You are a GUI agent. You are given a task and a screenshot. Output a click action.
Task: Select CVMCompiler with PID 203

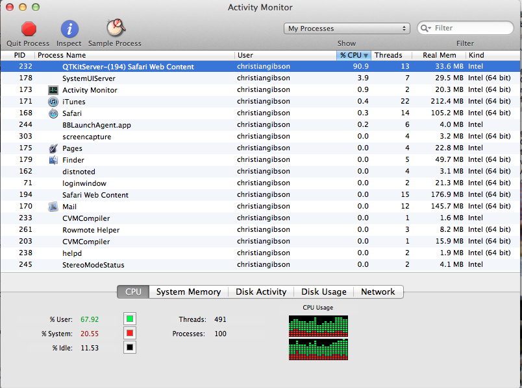[x=260, y=241]
